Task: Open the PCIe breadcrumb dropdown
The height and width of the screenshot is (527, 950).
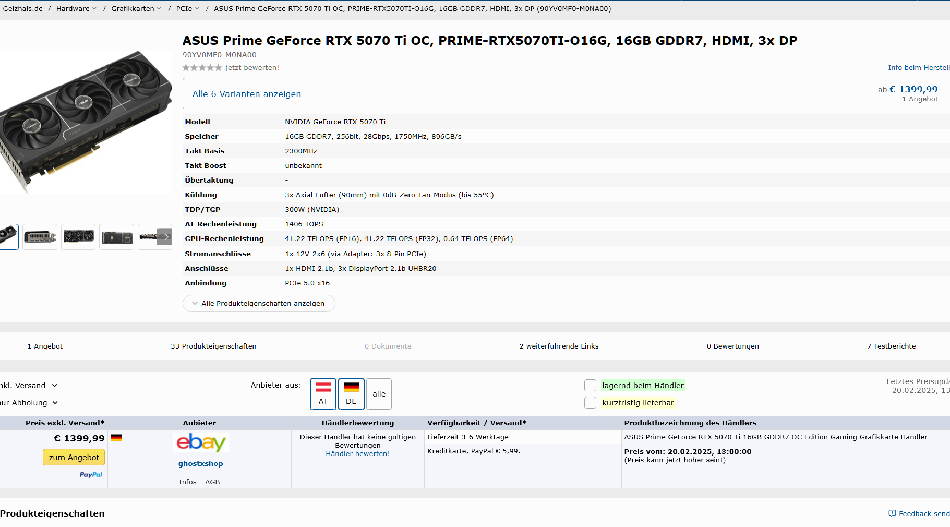Action: click(x=197, y=8)
